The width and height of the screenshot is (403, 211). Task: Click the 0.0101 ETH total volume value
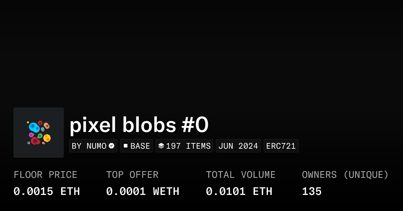239,192
